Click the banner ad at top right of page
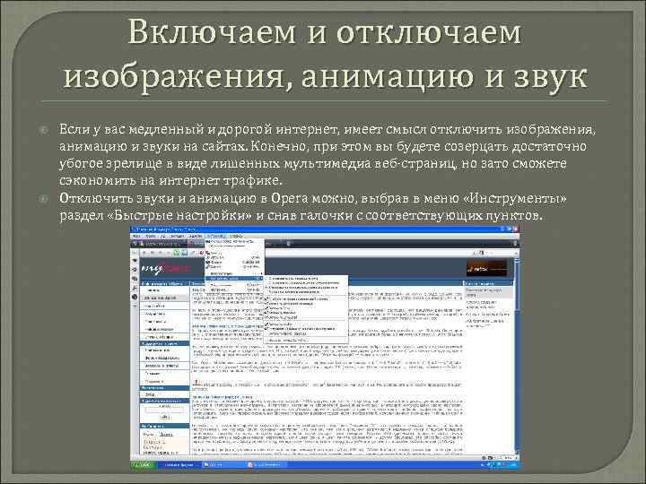Viewport: 646px width, 484px height. (x=486, y=268)
